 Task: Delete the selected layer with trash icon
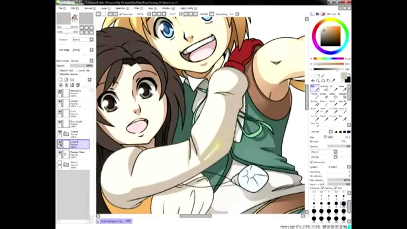coord(78,85)
